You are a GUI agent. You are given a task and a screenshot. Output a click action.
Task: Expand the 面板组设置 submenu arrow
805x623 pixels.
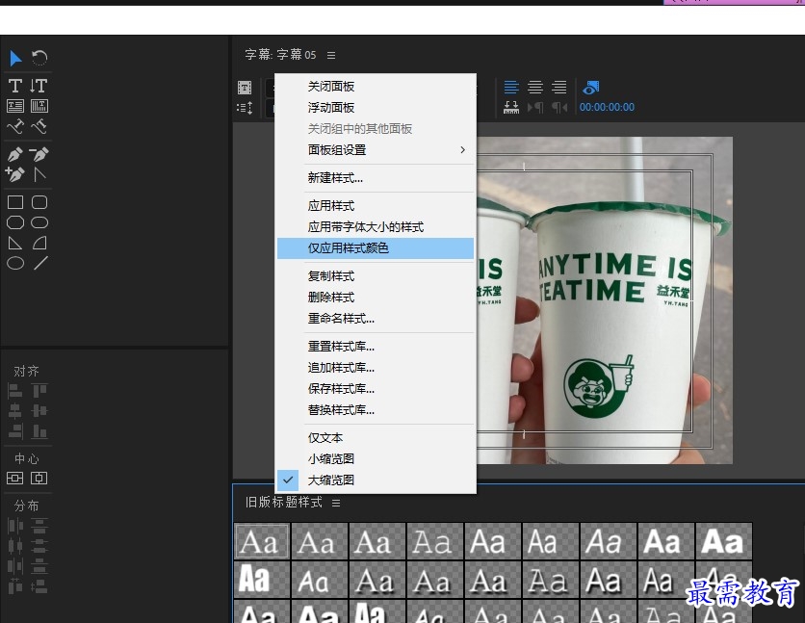(x=462, y=150)
